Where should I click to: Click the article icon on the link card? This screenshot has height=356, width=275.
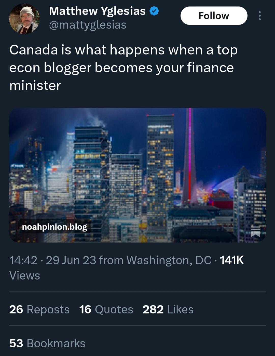[255, 232]
